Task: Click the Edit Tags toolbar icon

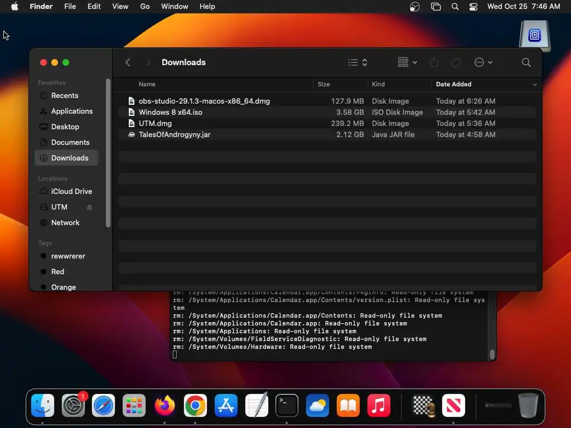Action: (456, 62)
